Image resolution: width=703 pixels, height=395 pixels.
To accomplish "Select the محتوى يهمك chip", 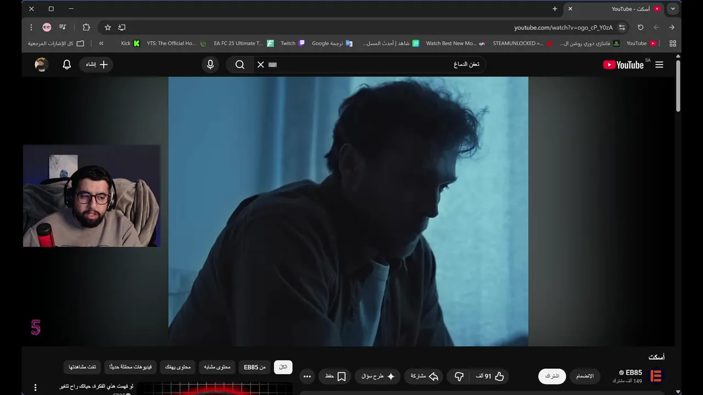I will click(178, 367).
